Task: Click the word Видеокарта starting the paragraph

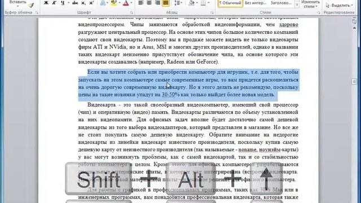Action: coord(102,105)
